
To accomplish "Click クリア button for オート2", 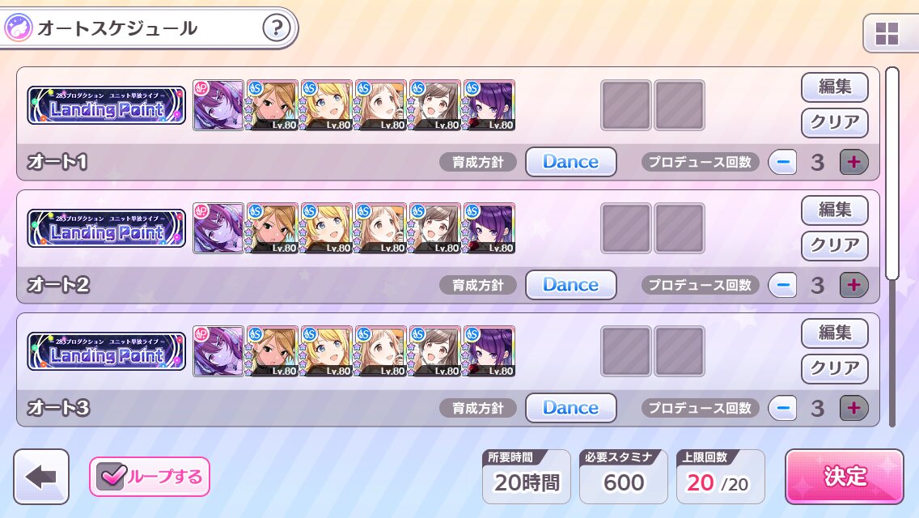I will pyautogui.click(x=835, y=245).
